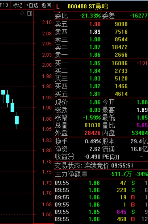Click 卖五 volume 9098
This screenshot has width=148, height=224.
pos(121,24)
